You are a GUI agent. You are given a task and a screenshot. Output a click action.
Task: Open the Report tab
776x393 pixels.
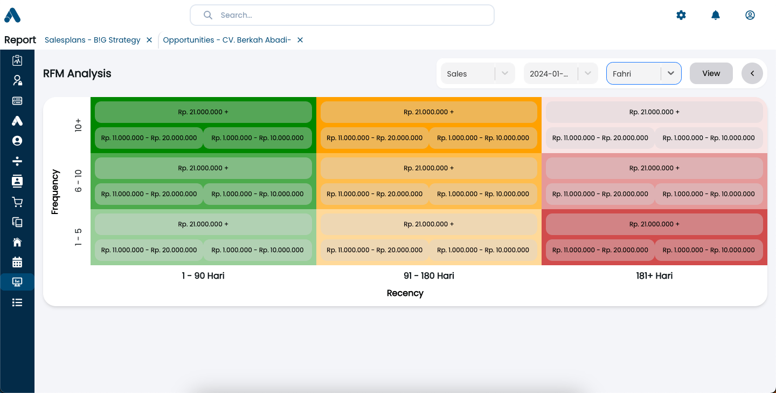[20, 40]
